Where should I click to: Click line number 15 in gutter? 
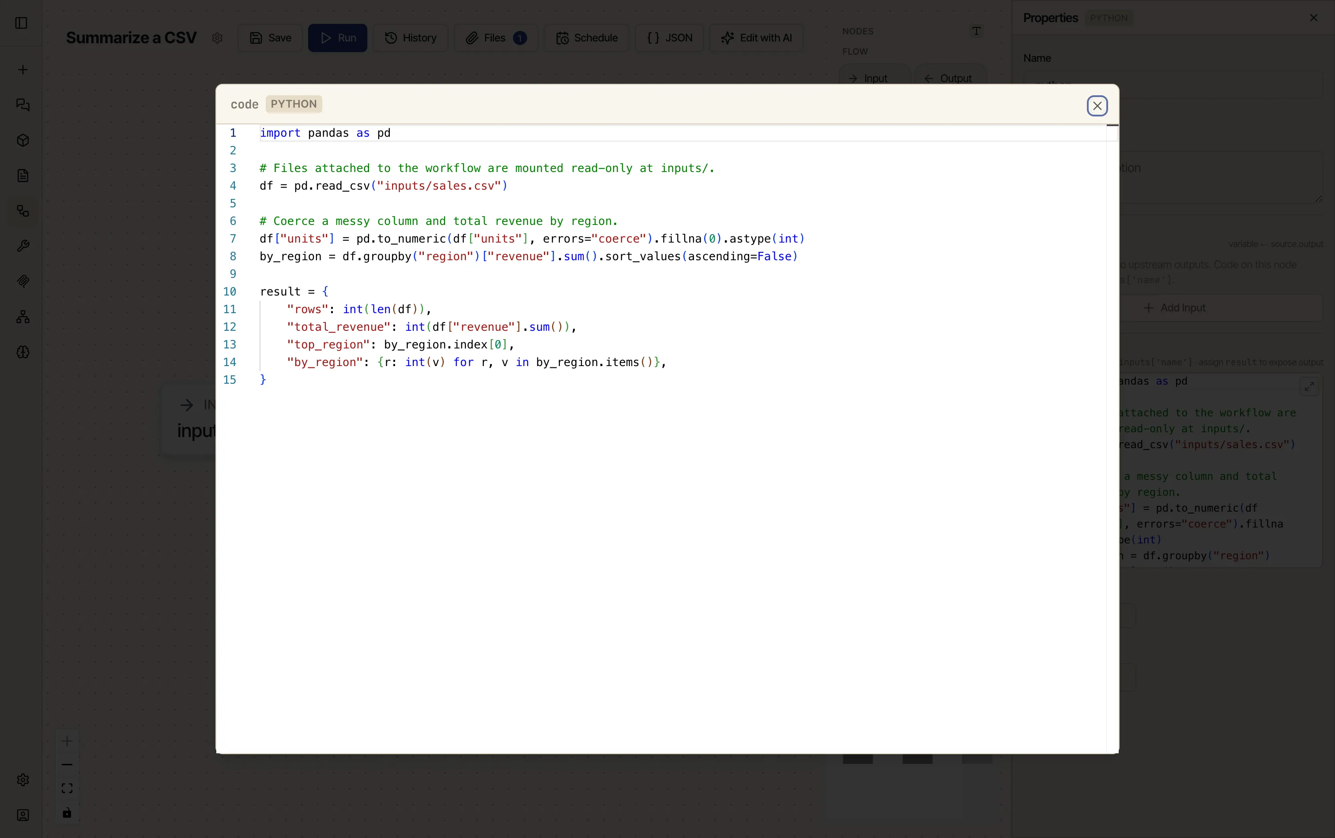point(230,380)
